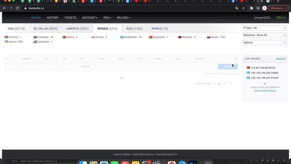Filter by Azerbaijan - 40

44,37
